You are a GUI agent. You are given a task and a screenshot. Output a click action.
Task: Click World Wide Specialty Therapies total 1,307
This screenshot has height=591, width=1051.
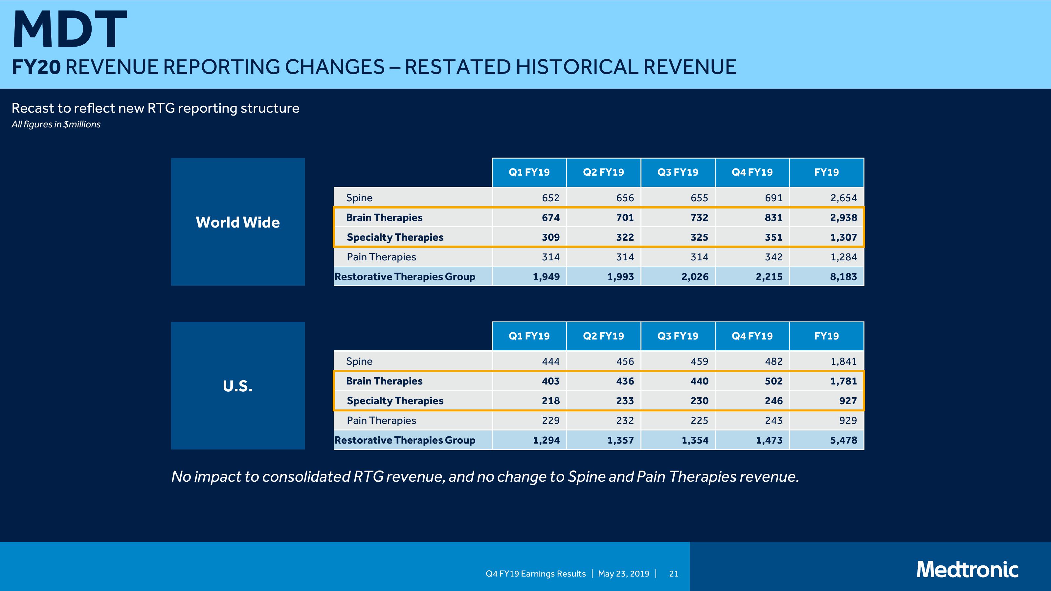(844, 237)
